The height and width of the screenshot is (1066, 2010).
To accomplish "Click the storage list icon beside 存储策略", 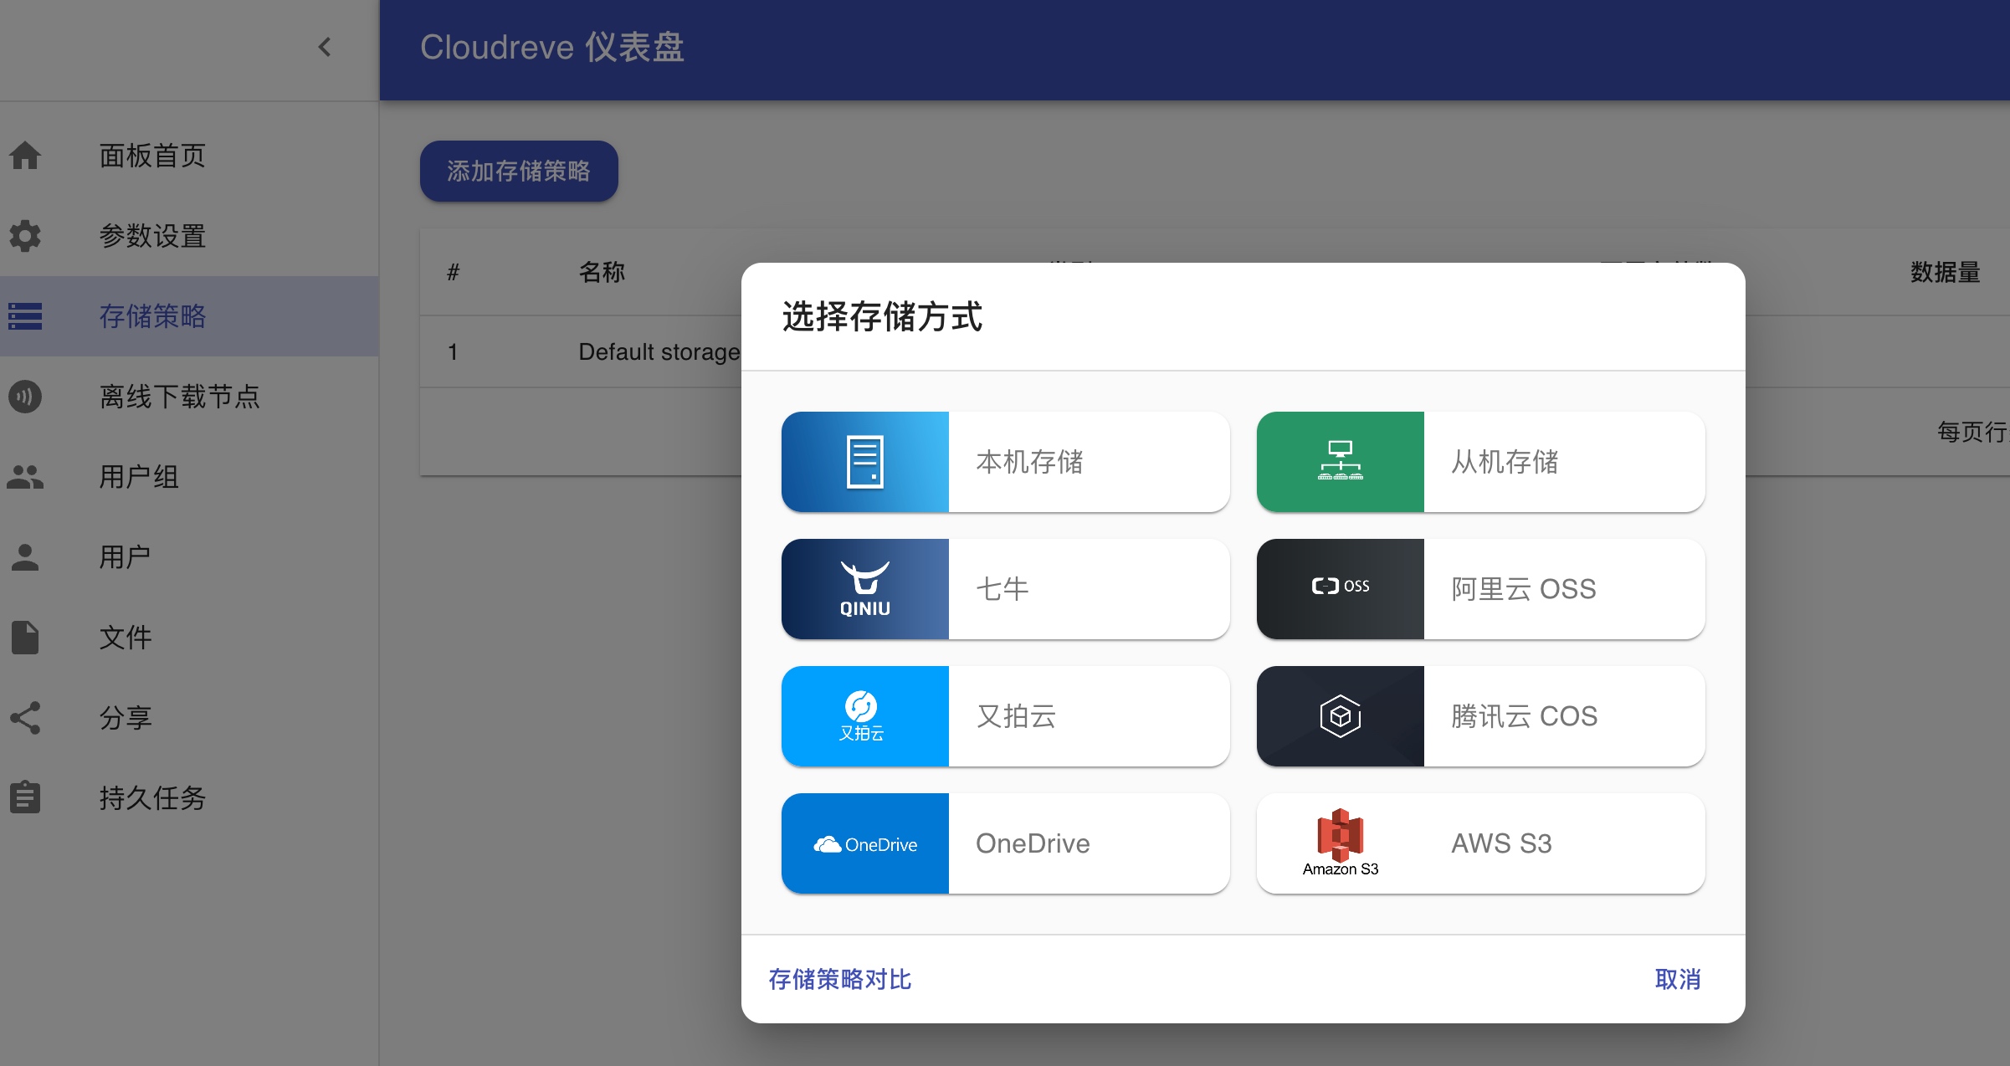I will [25, 316].
